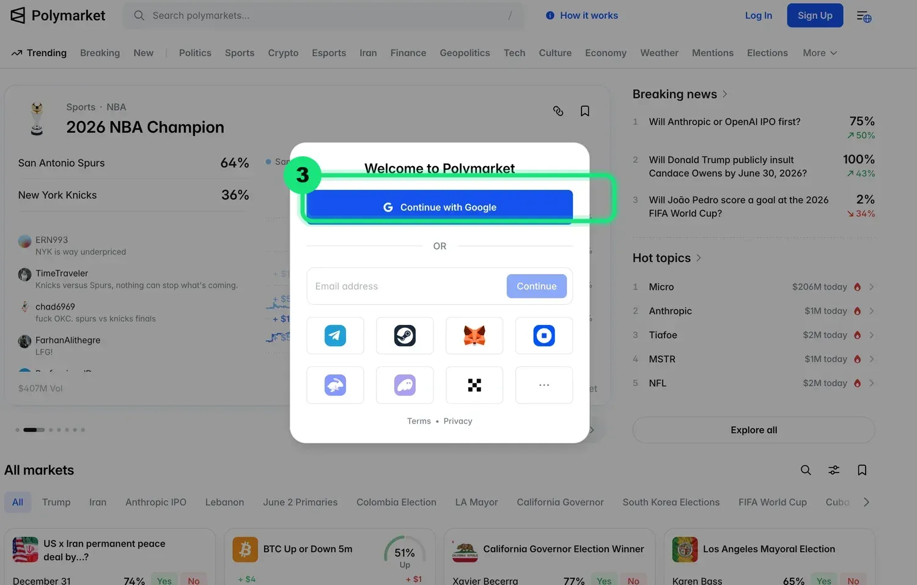Expand Breaking news chevron
Image resolution: width=917 pixels, height=585 pixels.
(x=725, y=94)
